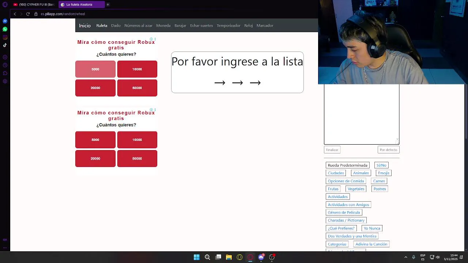Open extensions cube icon in sidebar
The height and width of the screenshot is (263, 468).
coord(5,73)
